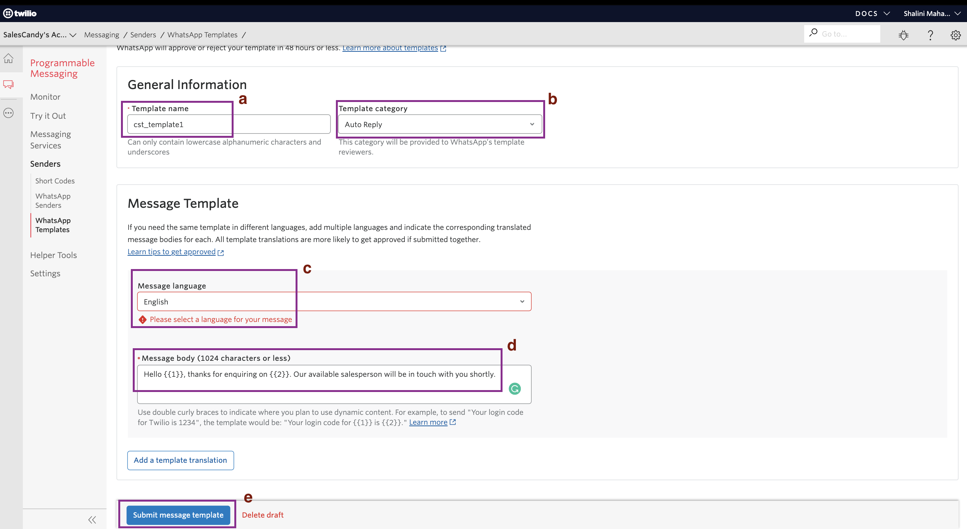Navigate to Senders via breadcrumb
Viewport: 967px width, 529px height.
coord(143,34)
